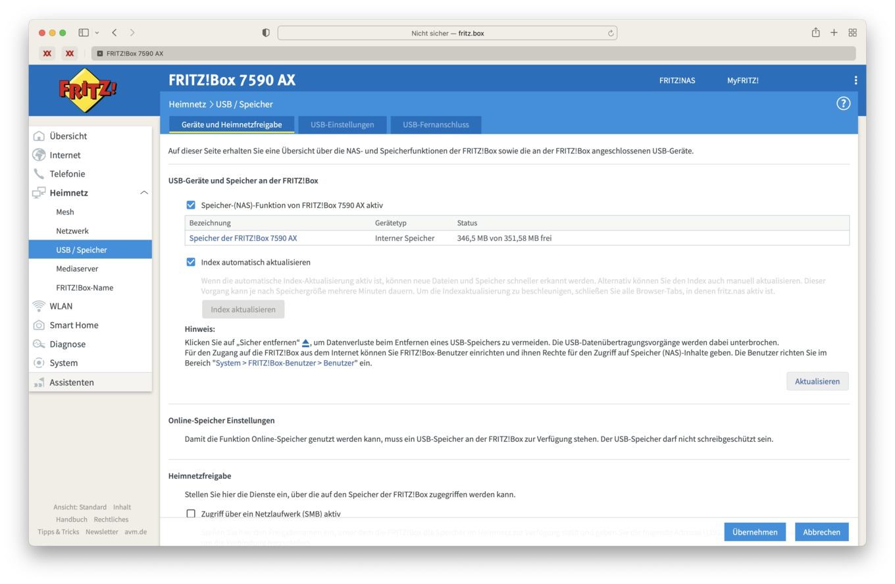This screenshot has height=584, width=895.
Task: Select USB / Speicher sidebar entry
Action: point(90,250)
